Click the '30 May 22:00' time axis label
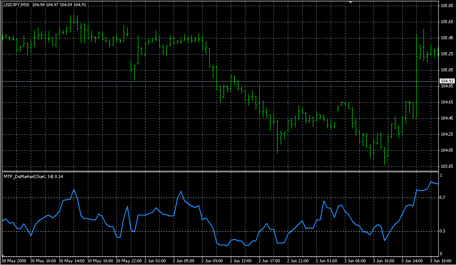The width and height of the screenshot is (457, 265). 129,261
